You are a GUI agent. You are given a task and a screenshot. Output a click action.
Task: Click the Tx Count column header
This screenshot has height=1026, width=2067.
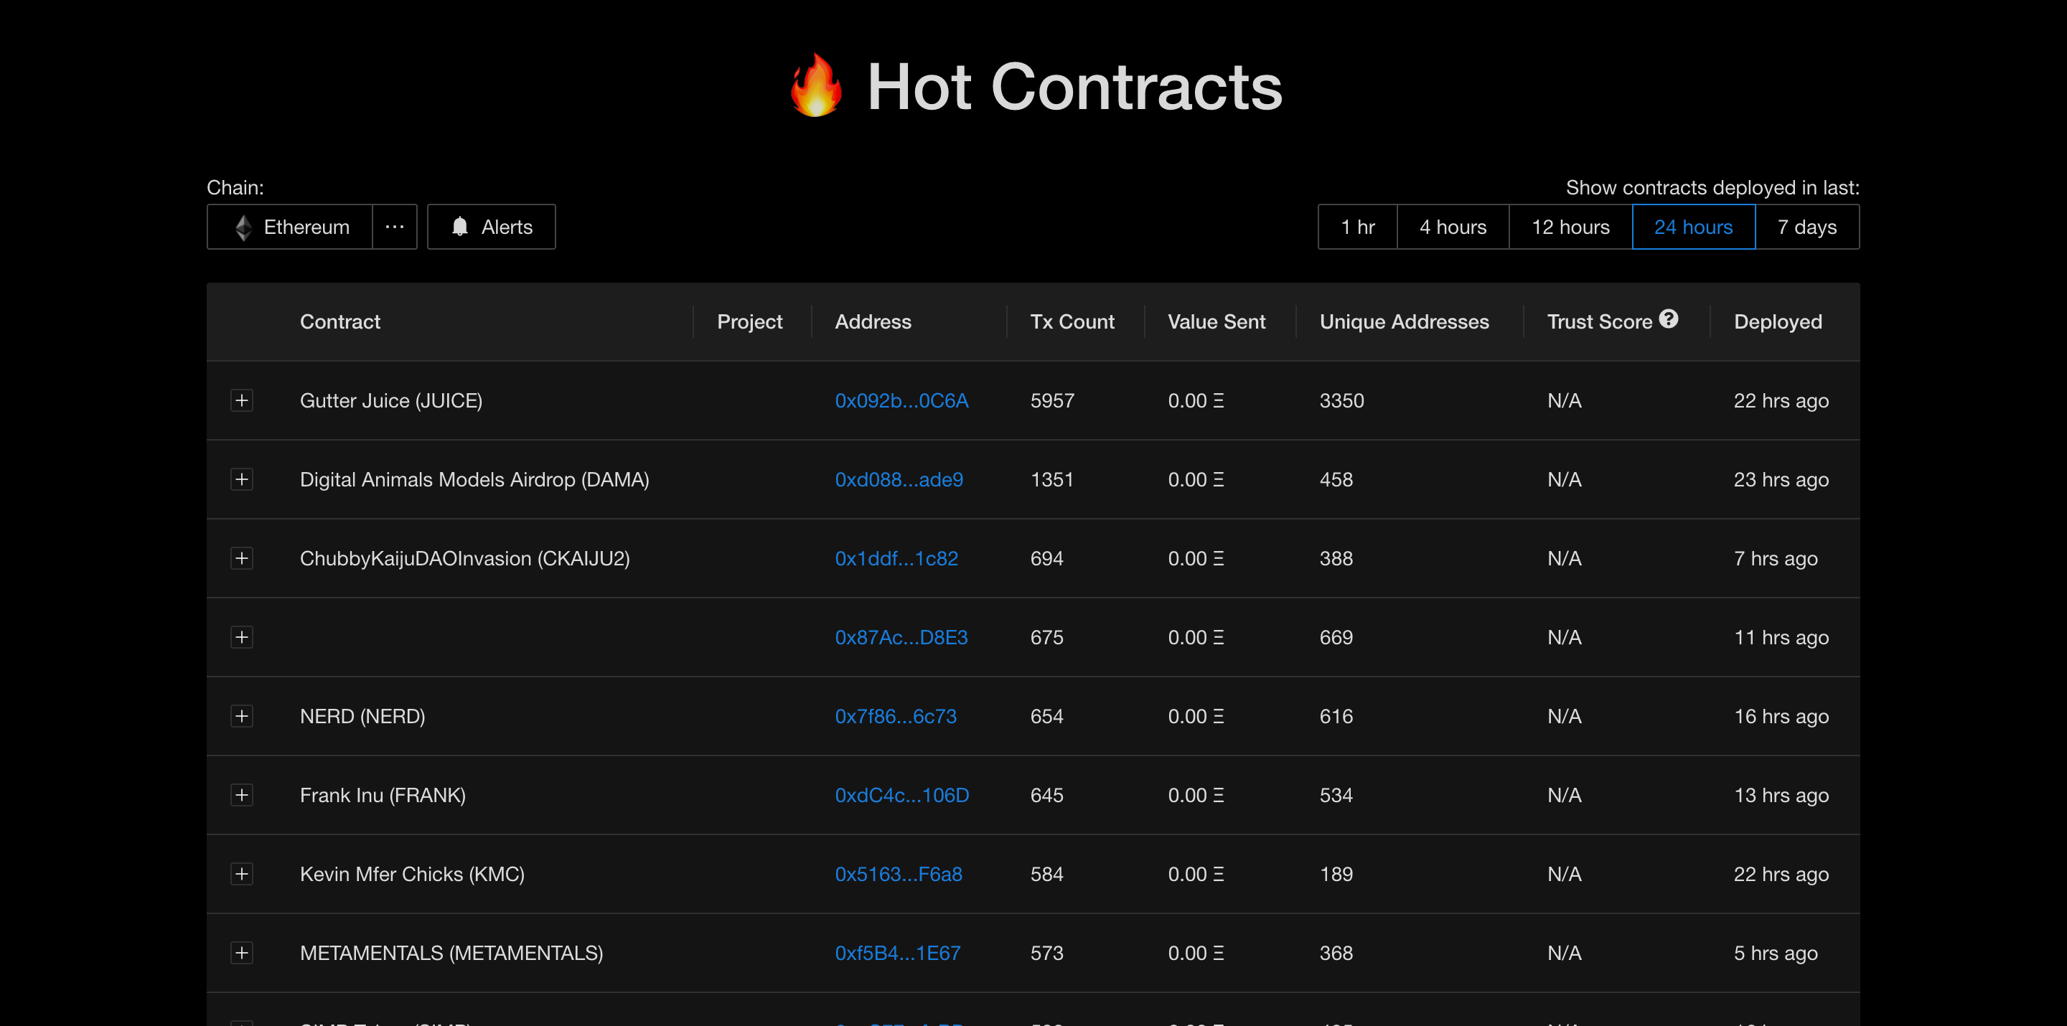1072,321
